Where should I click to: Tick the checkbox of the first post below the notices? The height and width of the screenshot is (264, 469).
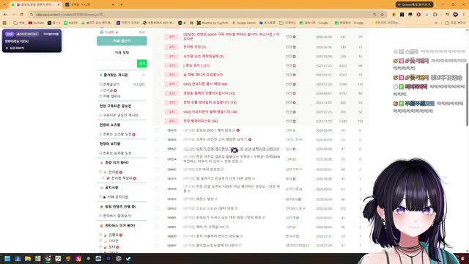(x=157, y=131)
